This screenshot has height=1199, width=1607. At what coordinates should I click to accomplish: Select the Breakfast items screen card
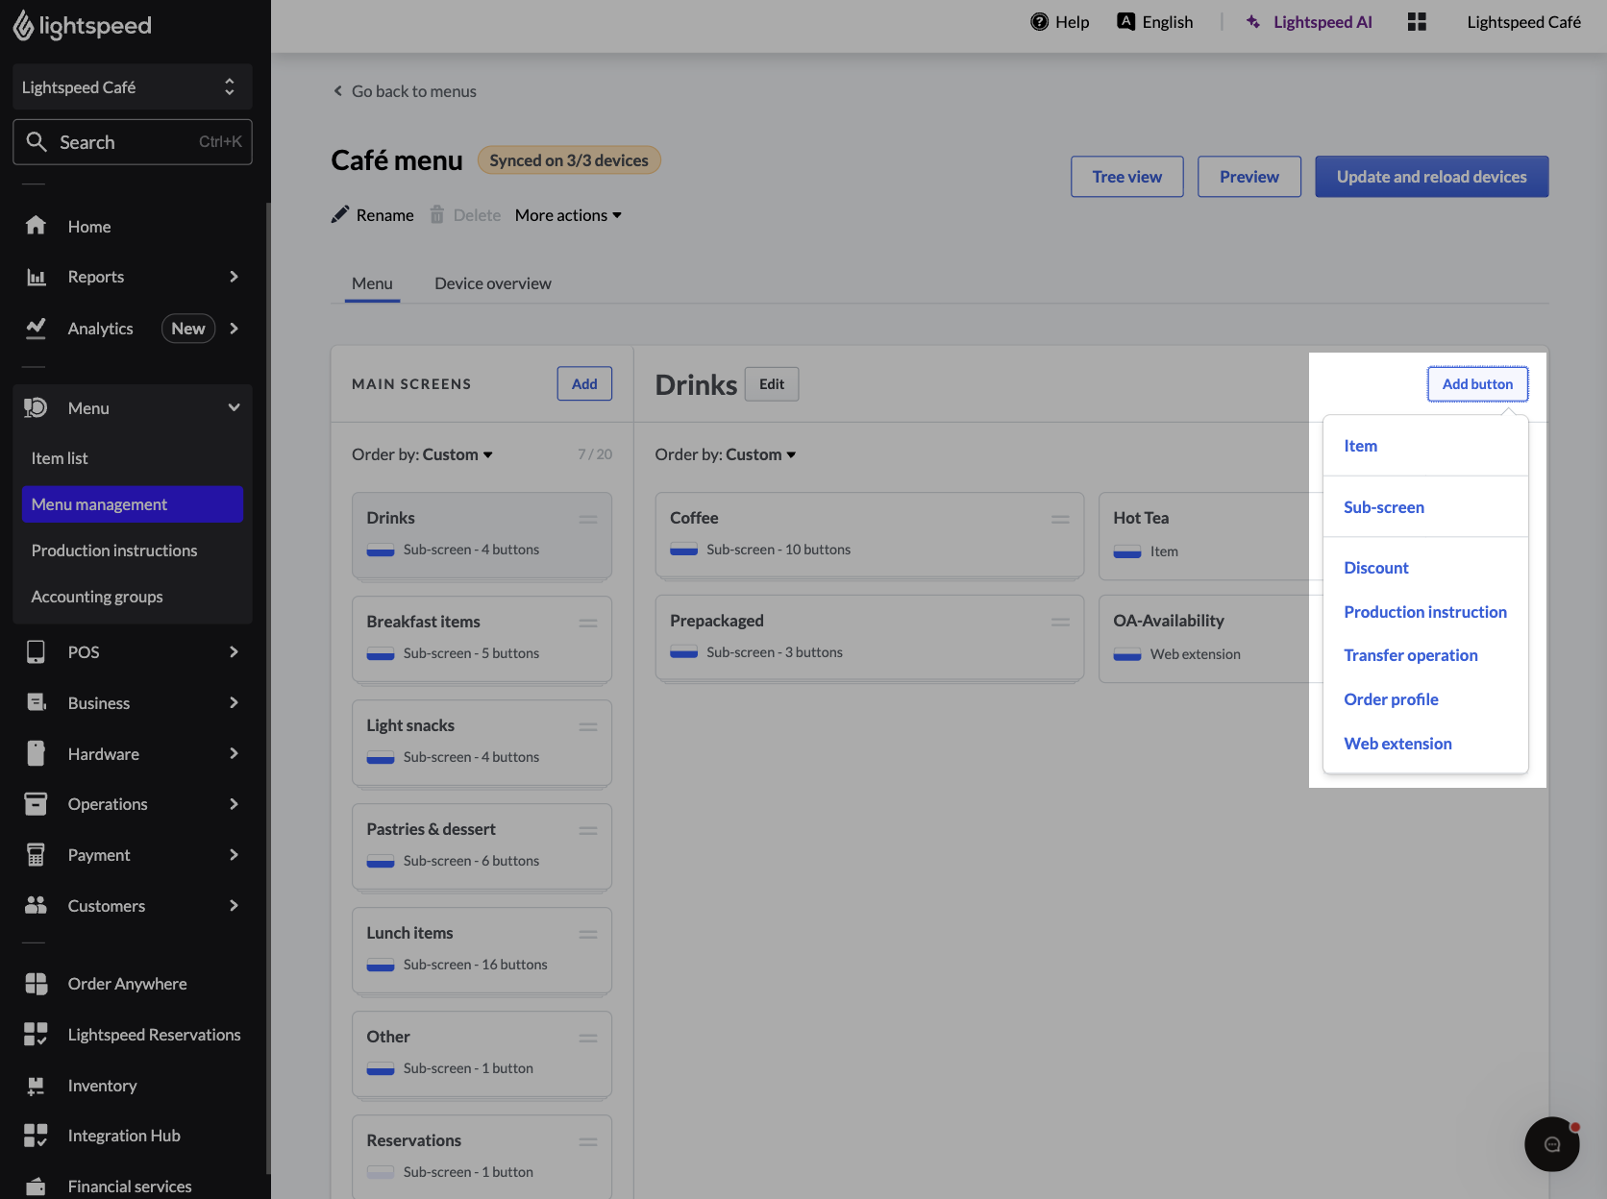(482, 640)
